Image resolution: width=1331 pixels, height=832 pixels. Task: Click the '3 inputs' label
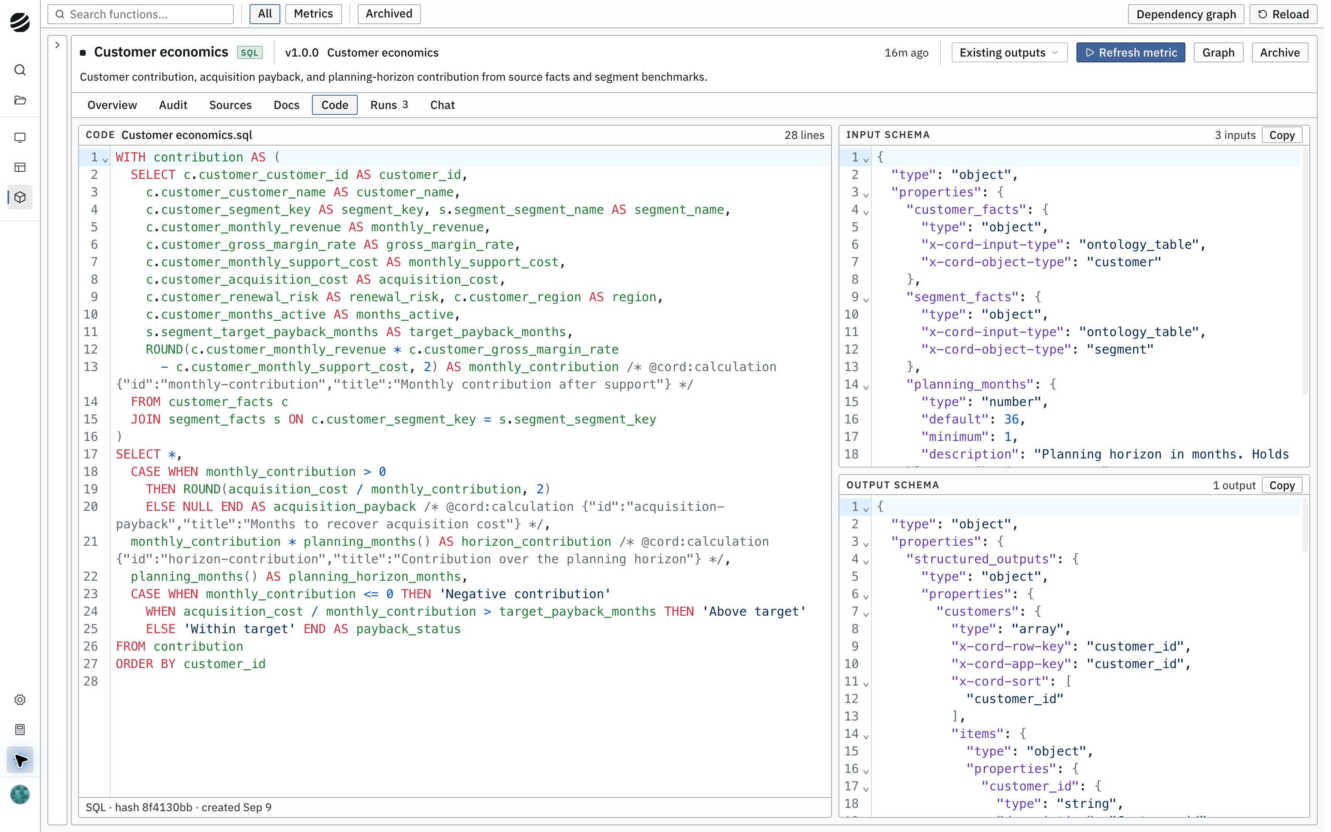[1235, 135]
